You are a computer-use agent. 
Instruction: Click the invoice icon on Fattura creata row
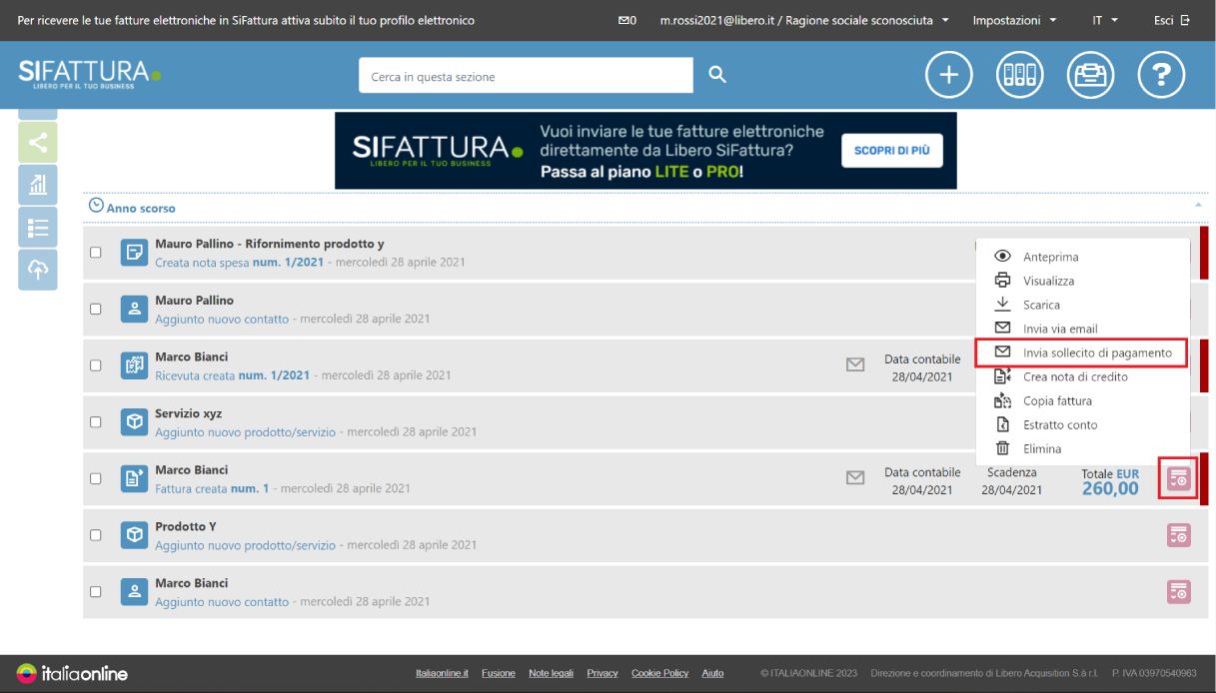click(134, 479)
